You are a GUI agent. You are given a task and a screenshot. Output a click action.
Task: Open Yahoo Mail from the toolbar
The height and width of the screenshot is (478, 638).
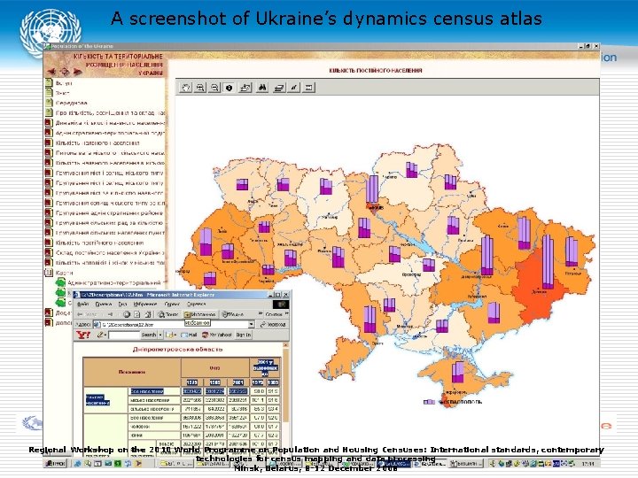(190, 335)
